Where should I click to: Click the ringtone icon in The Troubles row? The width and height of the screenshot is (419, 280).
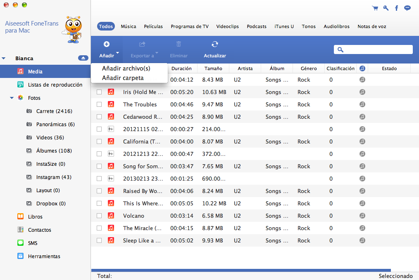(x=362, y=104)
